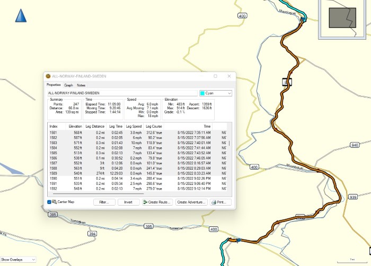371x266 pixels.
Task: Click the Filter... button
Action: (x=104, y=202)
